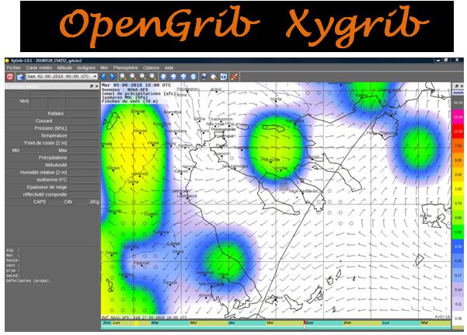Click the Température row
Image resolution: width=467 pixels, height=335 pixels.
52,135
